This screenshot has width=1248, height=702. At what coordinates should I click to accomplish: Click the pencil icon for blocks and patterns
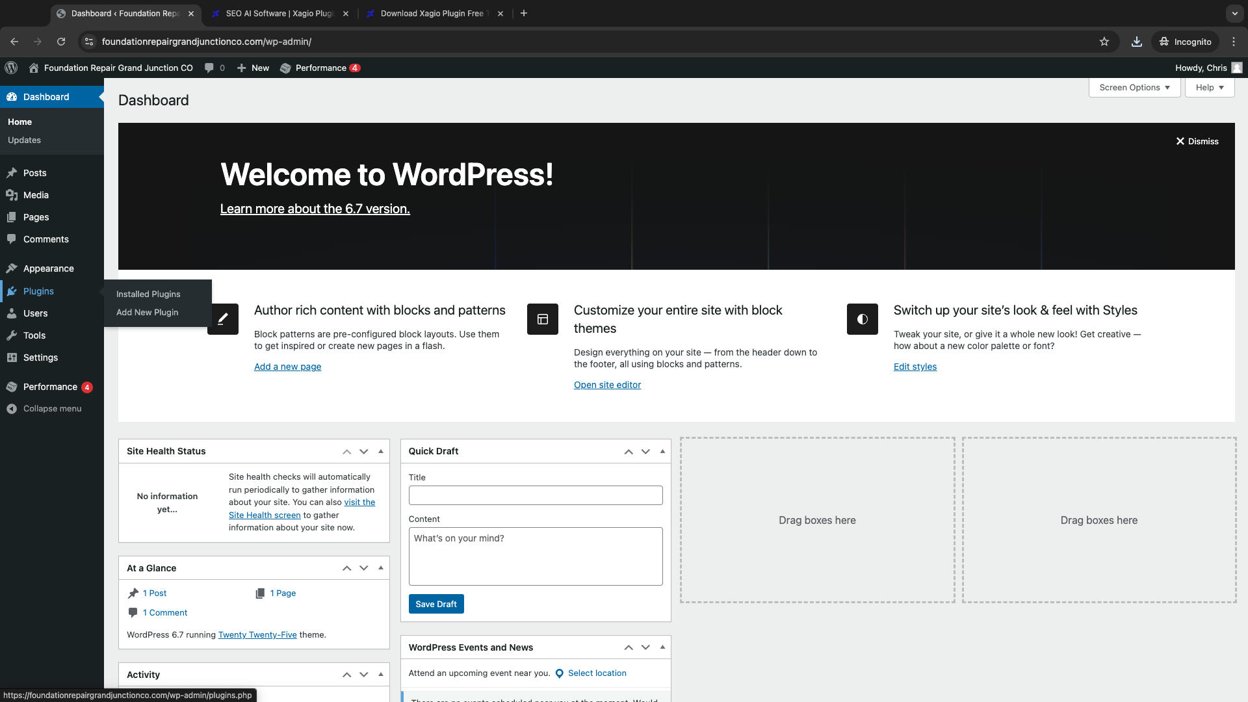(x=223, y=319)
